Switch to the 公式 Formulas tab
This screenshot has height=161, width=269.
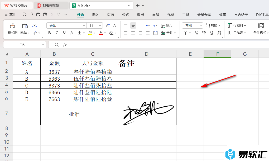(x=126, y=15)
